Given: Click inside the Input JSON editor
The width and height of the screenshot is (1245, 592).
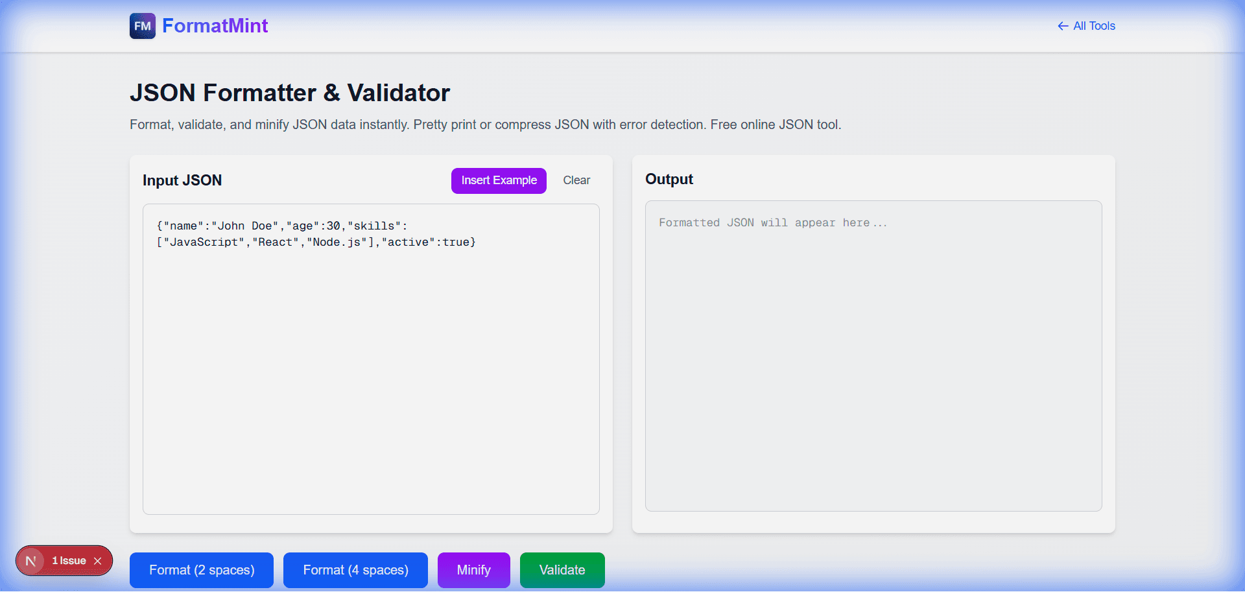Looking at the screenshot, I should point(370,357).
